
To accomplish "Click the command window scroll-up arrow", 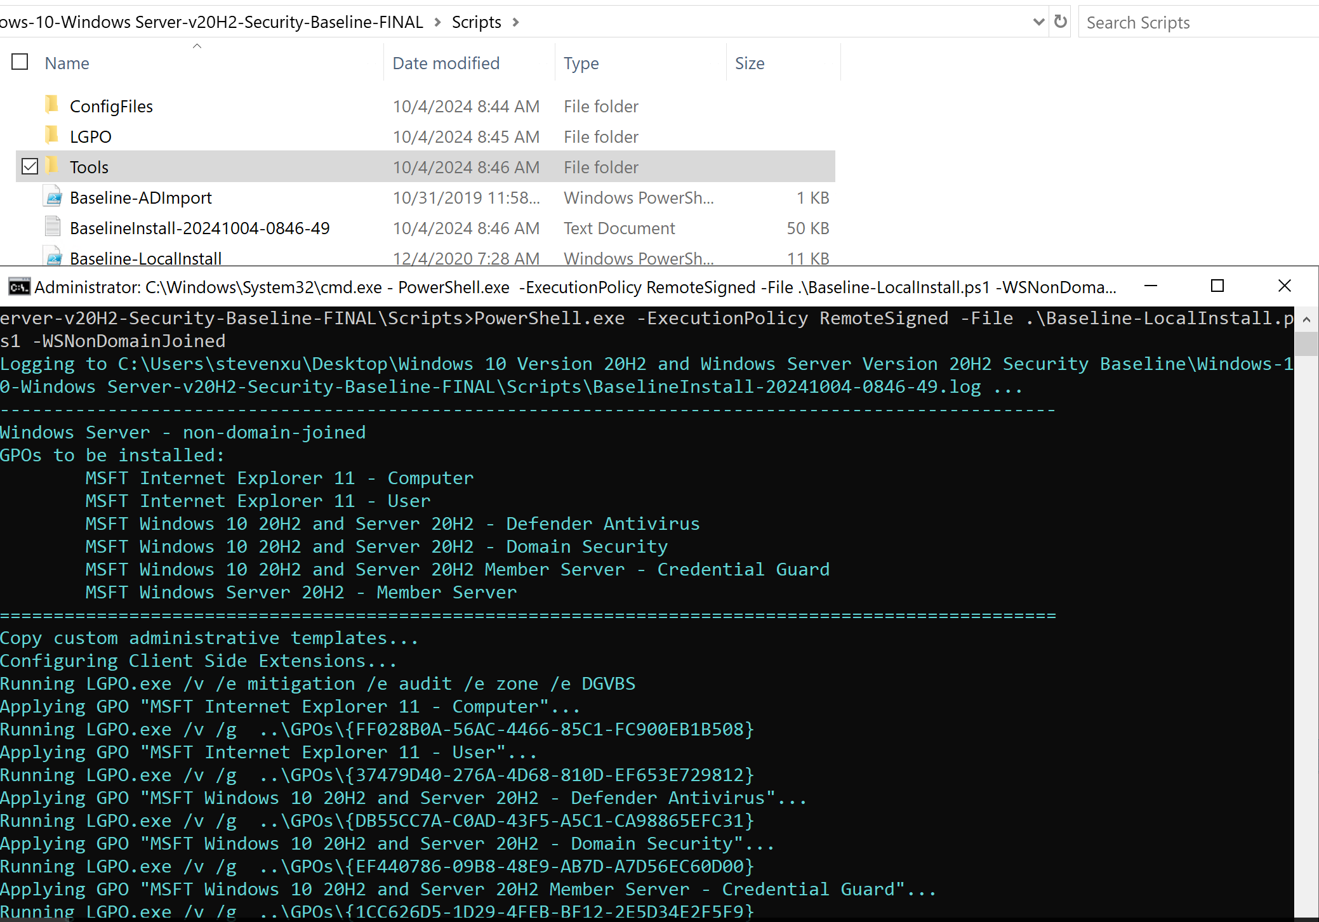I will pos(1306,319).
